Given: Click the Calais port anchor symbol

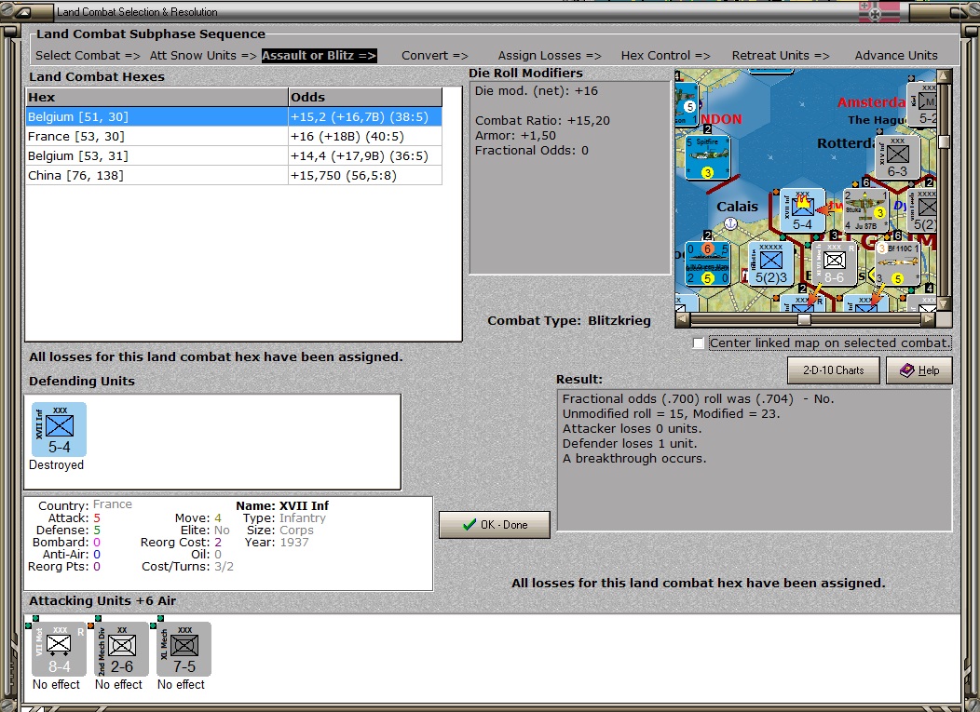Looking at the screenshot, I should pyautogui.click(x=729, y=223).
